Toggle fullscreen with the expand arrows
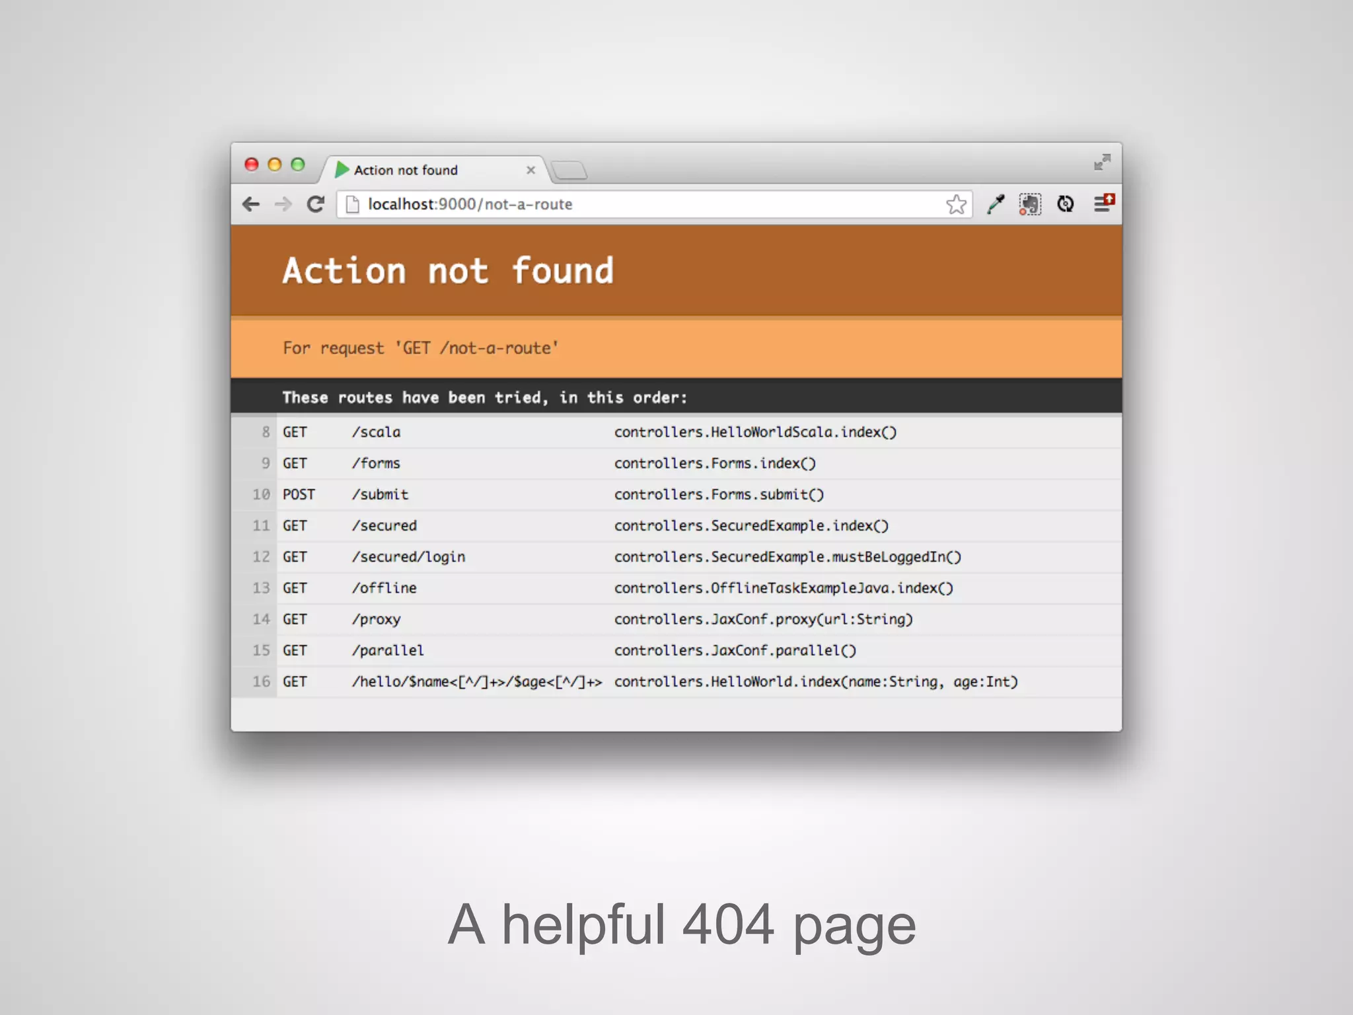Viewport: 1353px width, 1015px height. point(1102,163)
